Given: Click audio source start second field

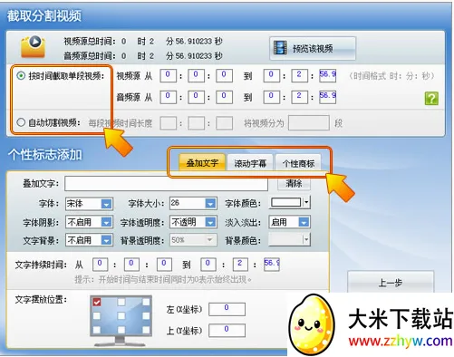Looking at the screenshot, I should pos(224,97).
